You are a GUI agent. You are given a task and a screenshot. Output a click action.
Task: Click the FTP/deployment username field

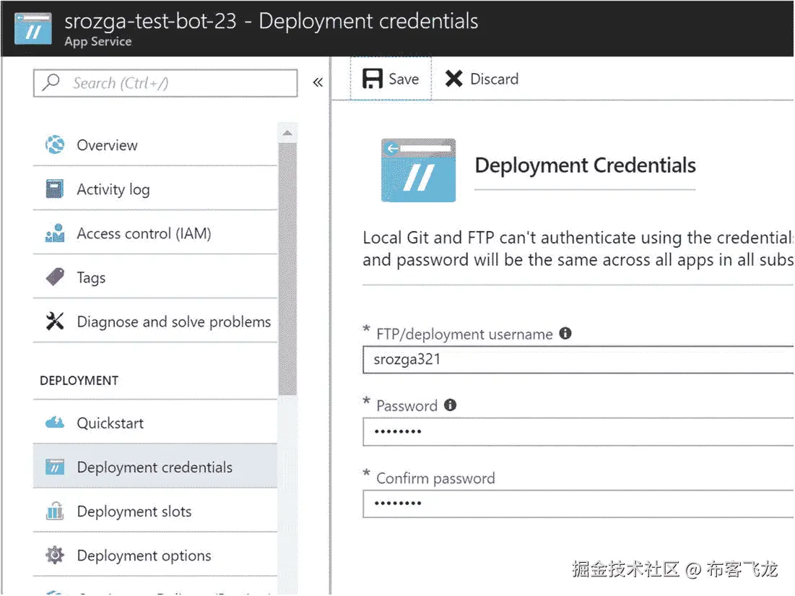578,359
